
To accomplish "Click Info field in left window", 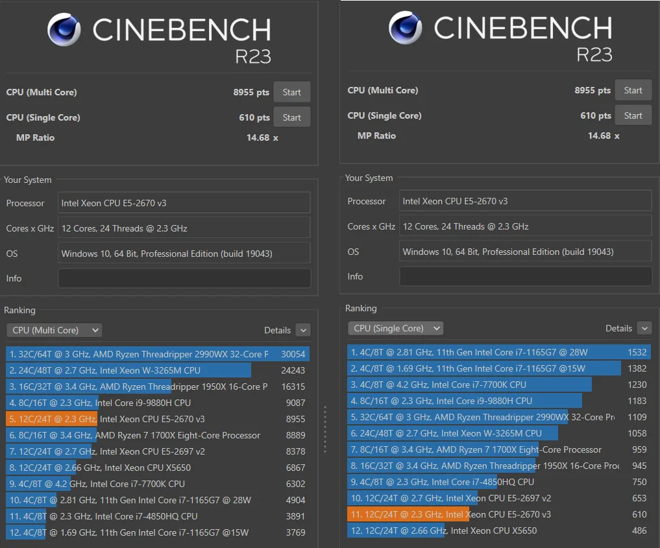I will [184, 278].
